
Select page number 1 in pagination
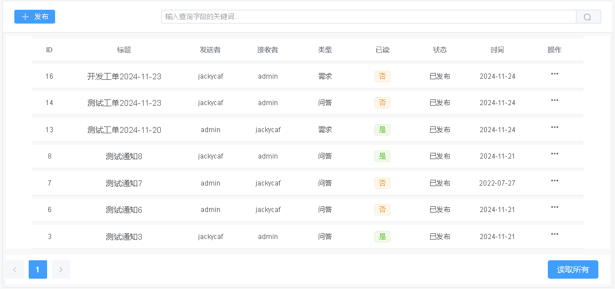(38, 269)
